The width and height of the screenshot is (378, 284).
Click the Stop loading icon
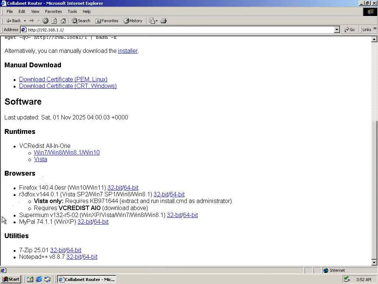click(45, 21)
